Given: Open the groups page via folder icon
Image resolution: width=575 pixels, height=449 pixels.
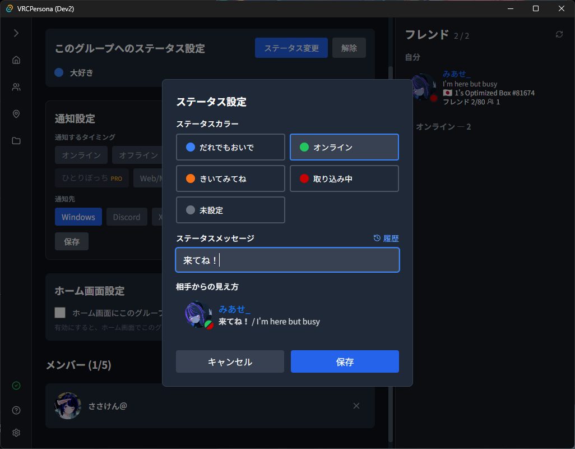Looking at the screenshot, I should 16,141.
